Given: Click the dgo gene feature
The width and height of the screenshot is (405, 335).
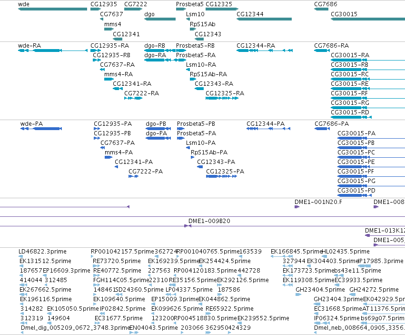Looking at the screenshot, I should 159,19.
